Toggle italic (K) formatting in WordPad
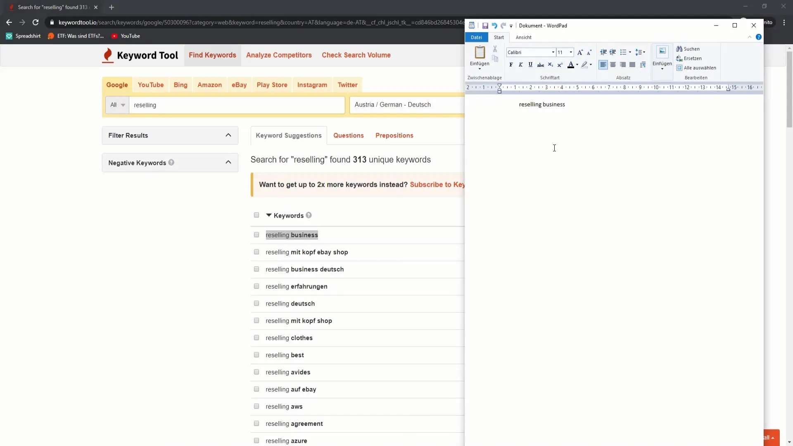793x446 pixels. pos(520,65)
